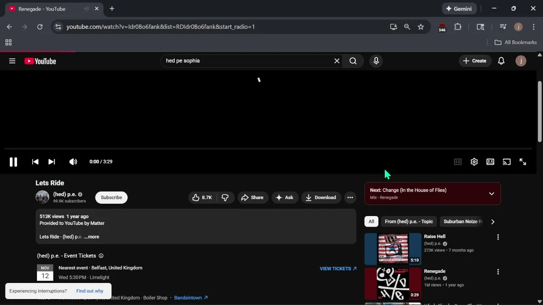Share the video

pyautogui.click(x=253, y=197)
